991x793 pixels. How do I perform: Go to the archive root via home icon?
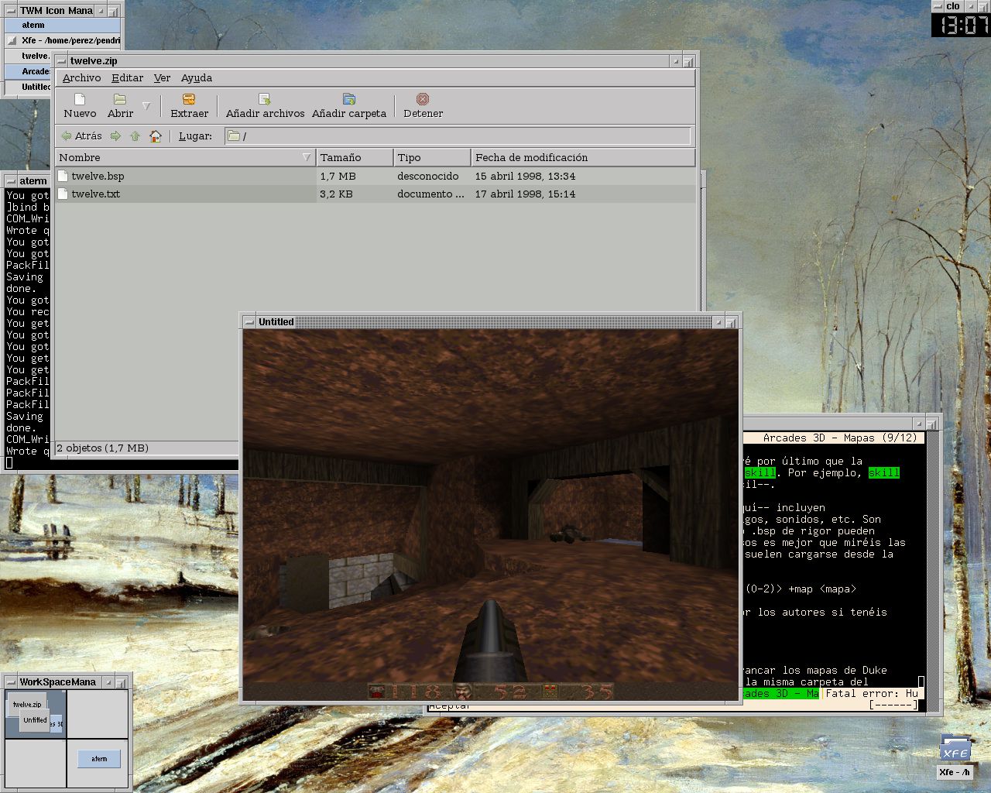(x=156, y=136)
